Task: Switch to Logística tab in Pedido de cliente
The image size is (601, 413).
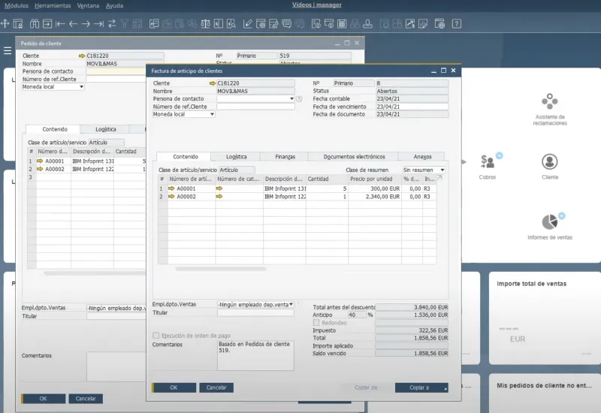Action: point(105,129)
